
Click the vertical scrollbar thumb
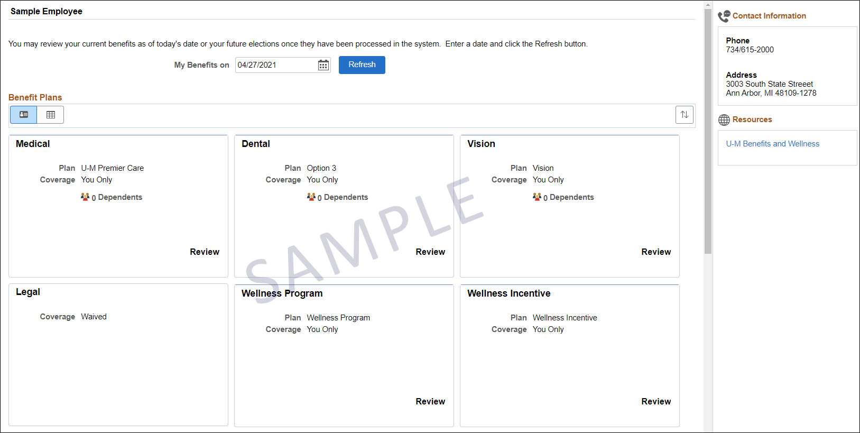click(x=708, y=131)
